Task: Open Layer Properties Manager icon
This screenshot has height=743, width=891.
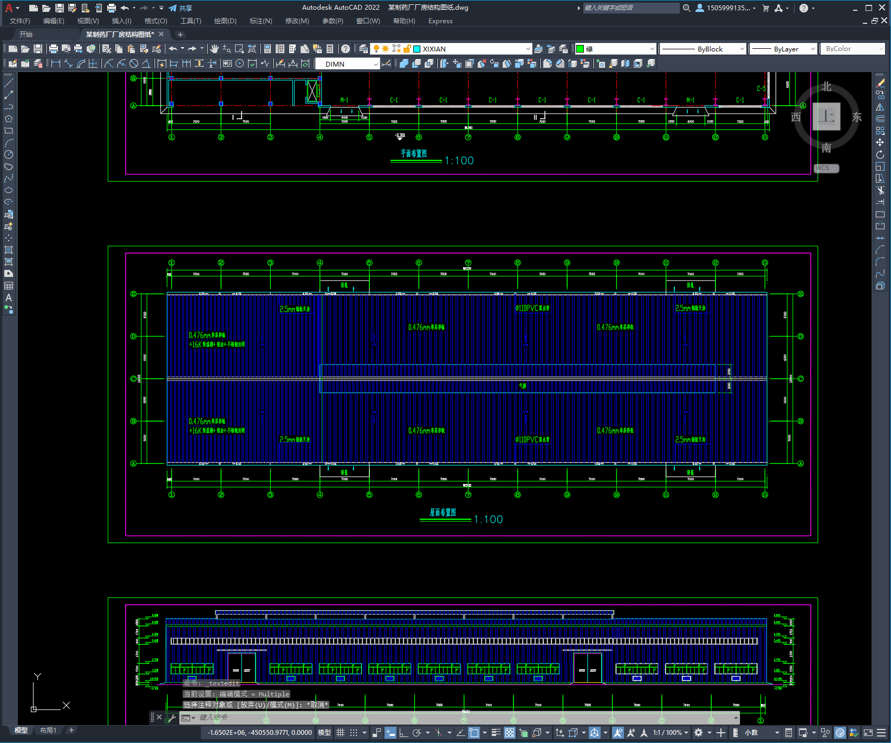Action: (363, 49)
